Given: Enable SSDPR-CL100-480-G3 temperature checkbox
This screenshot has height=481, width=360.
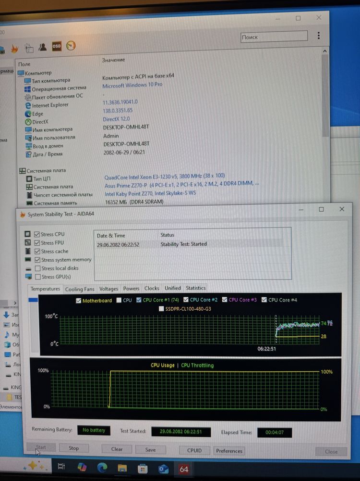Looking at the screenshot, I should click(161, 309).
